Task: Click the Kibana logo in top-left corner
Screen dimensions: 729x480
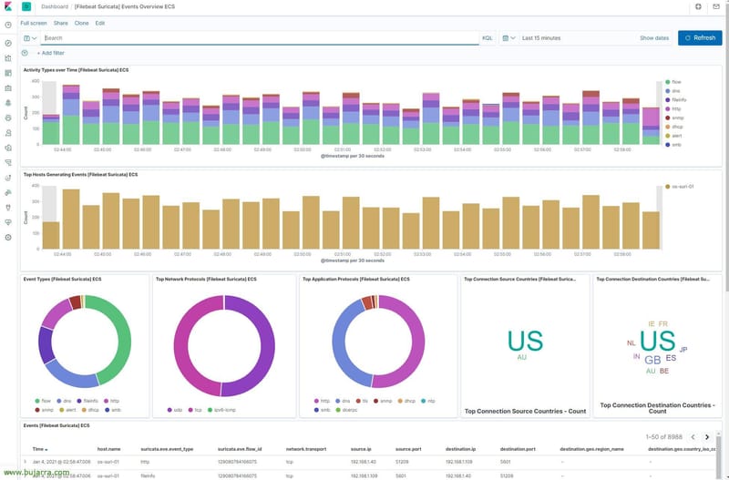Action: [x=8, y=6]
